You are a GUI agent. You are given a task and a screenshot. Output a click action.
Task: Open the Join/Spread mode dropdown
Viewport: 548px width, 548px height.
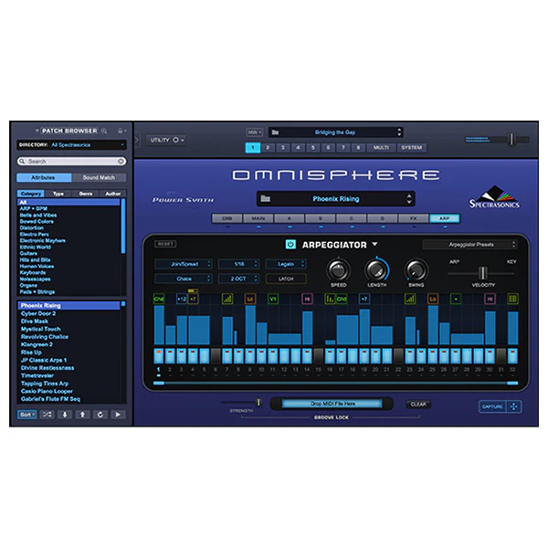tap(184, 264)
